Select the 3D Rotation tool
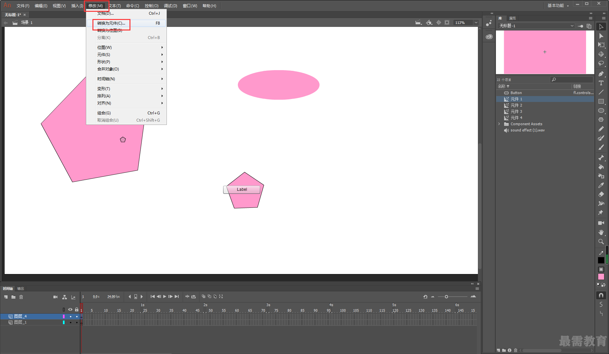 pos(601,54)
